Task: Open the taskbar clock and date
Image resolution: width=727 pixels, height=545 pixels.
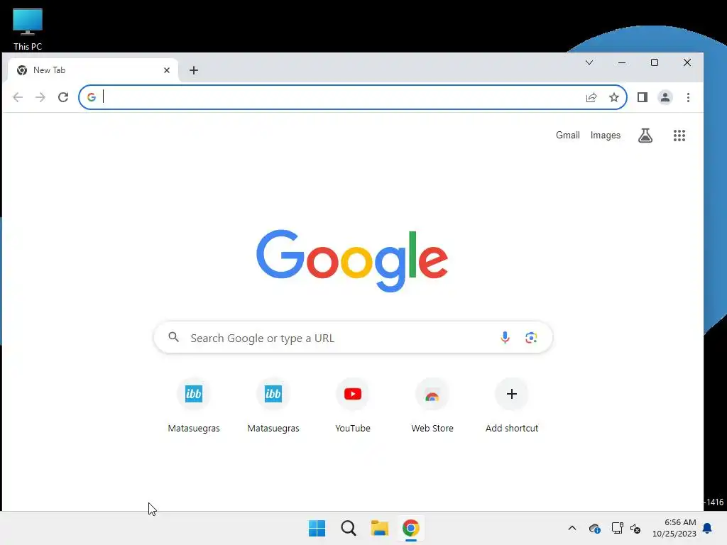Action: pyautogui.click(x=674, y=528)
